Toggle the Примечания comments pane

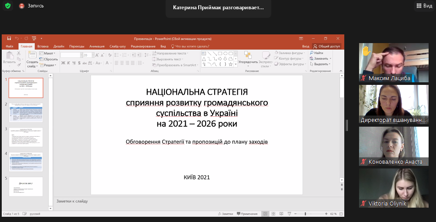[x=246, y=214]
